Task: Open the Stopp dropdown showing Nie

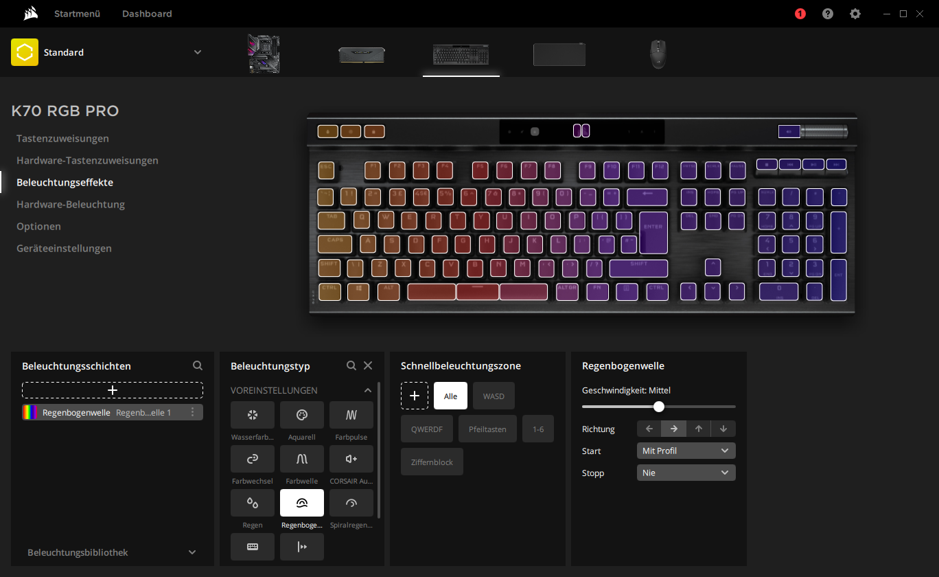Action: pos(686,473)
